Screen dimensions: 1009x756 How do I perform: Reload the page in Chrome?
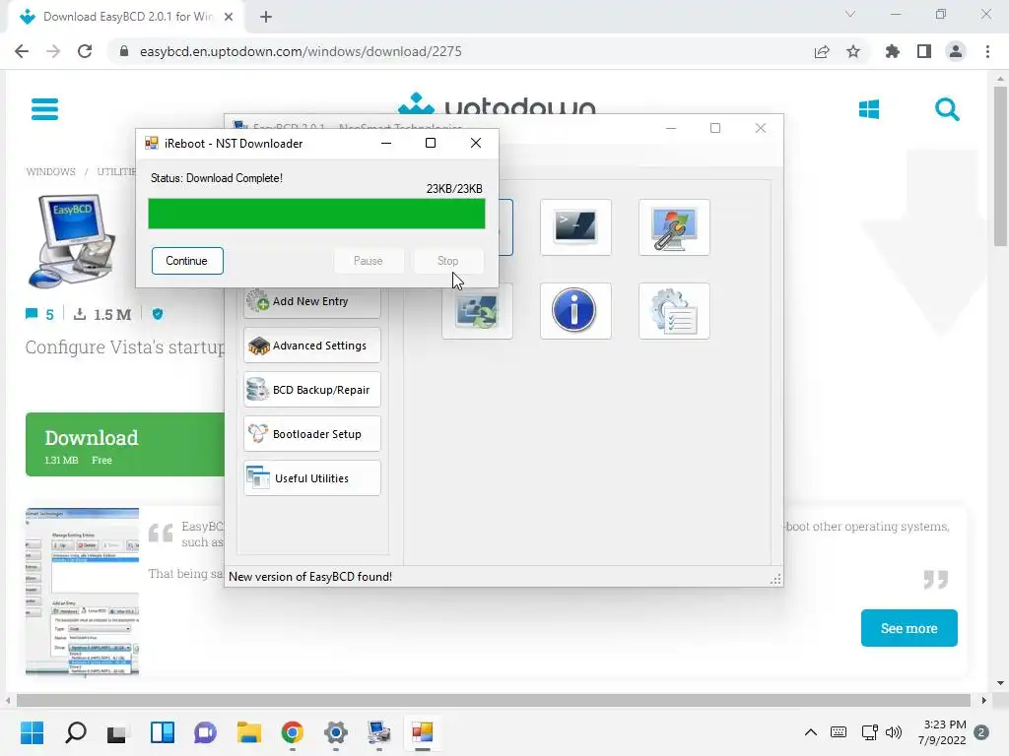tap(85, 51)
